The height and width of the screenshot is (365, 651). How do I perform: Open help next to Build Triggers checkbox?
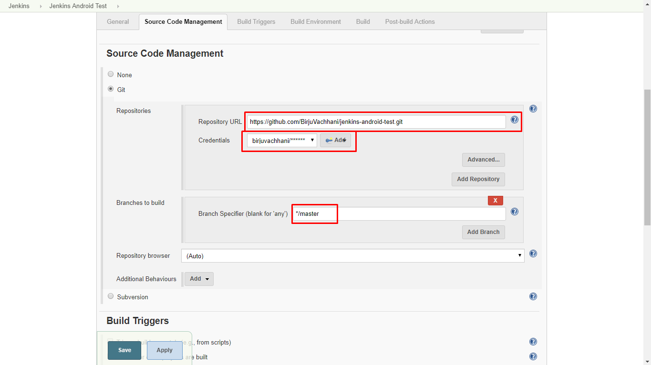[x=533, y=342]
